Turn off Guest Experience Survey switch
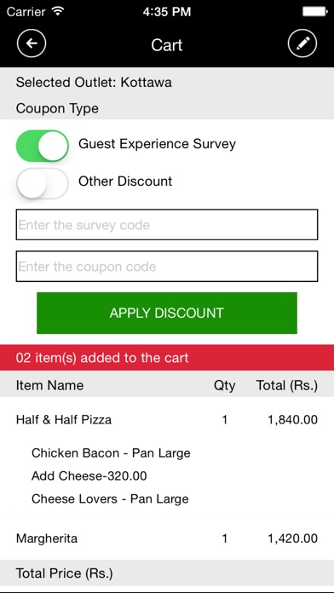 43,146
